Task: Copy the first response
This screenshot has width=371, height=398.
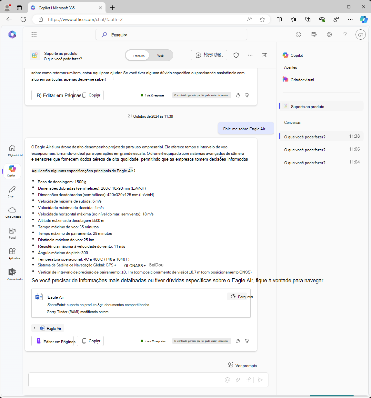Action: click(x=90, y=95)
